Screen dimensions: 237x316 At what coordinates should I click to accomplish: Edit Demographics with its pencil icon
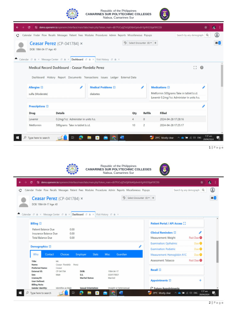point(140,246)
